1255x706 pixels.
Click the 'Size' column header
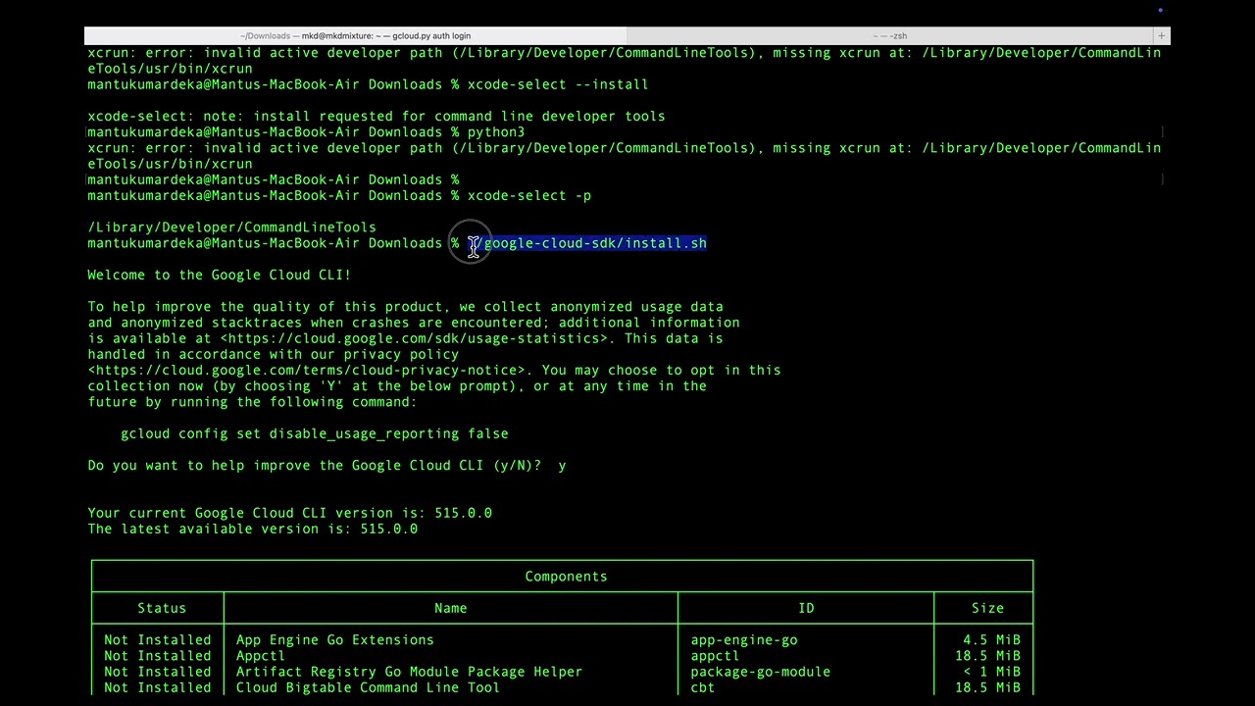click(x=987, y=608)
